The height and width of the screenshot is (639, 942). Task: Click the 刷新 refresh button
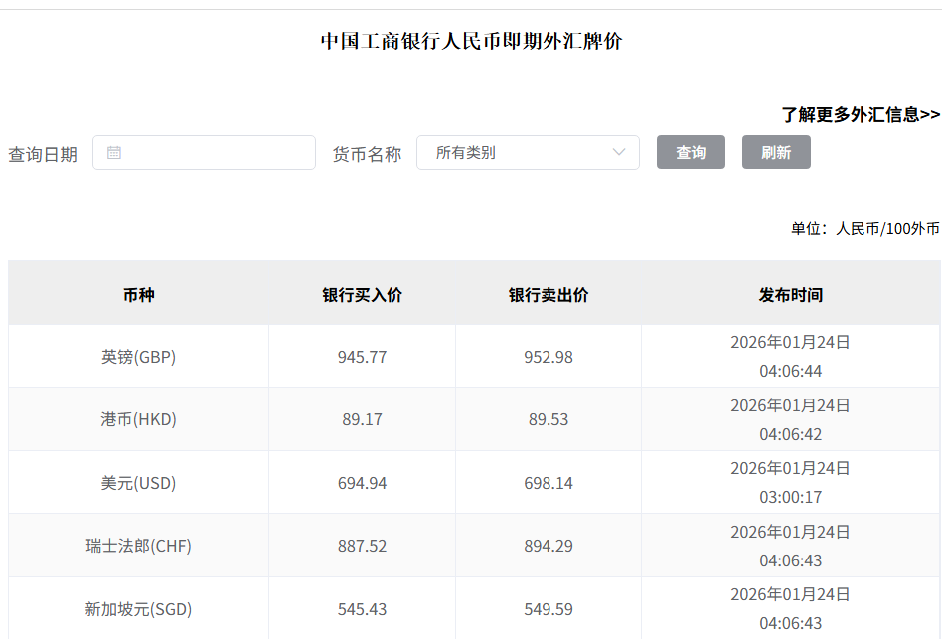(x=776, y=152)
